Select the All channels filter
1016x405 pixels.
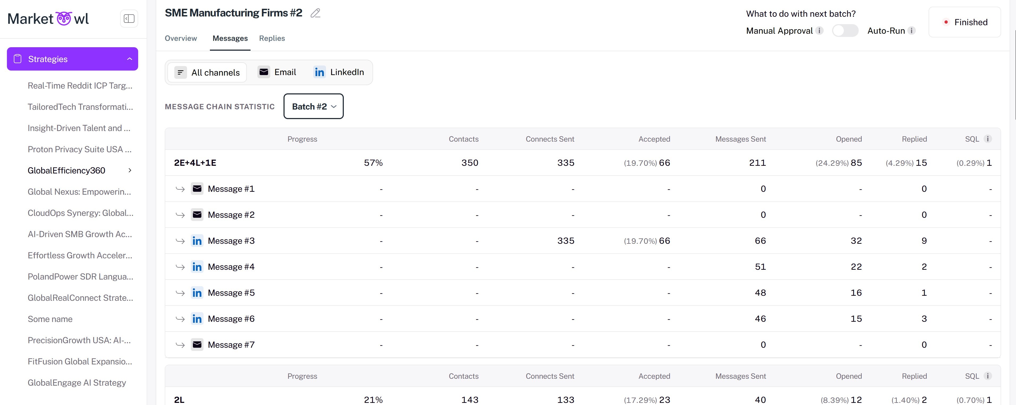click(207, 72)
